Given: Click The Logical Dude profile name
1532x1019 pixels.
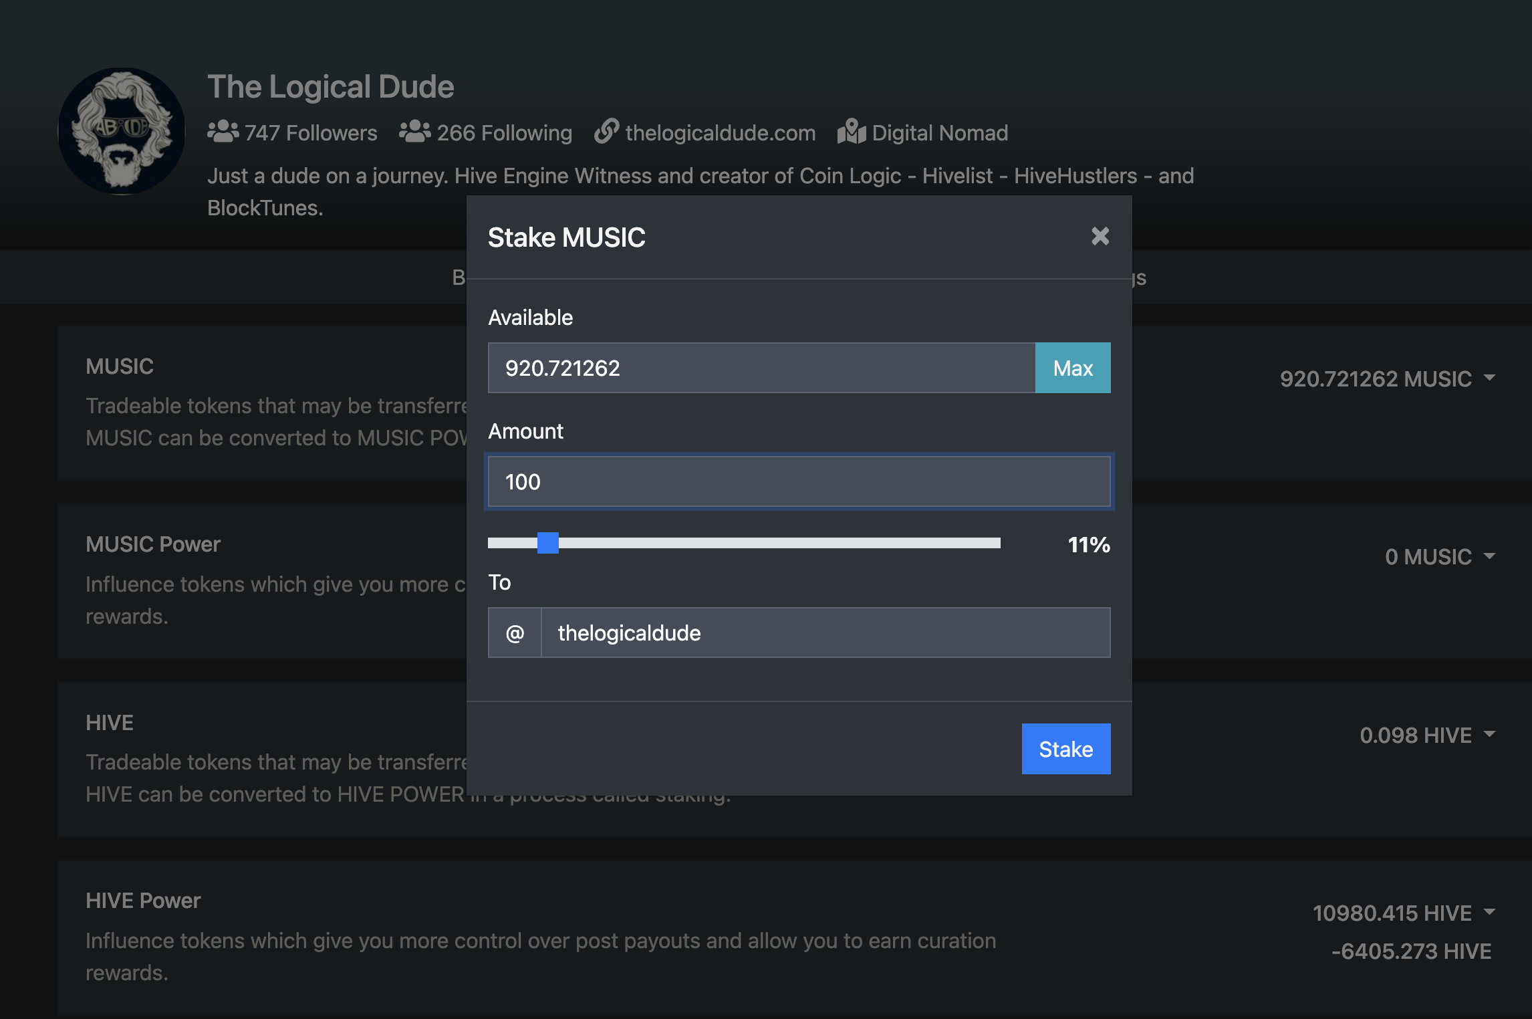Looking at the screenshot, I should tap(331, 87).
